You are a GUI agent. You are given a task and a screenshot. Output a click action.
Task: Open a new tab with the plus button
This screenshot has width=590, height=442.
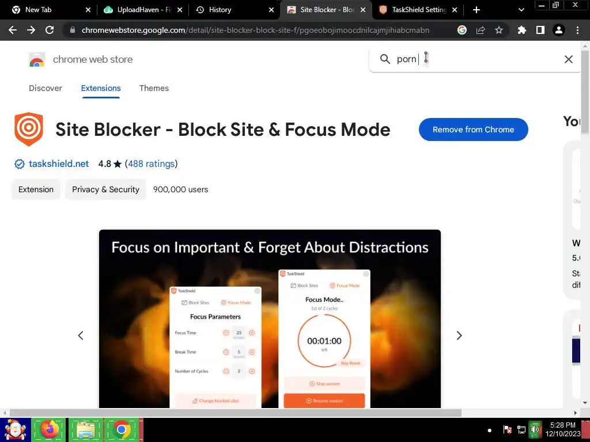click(x=476, y=10)
